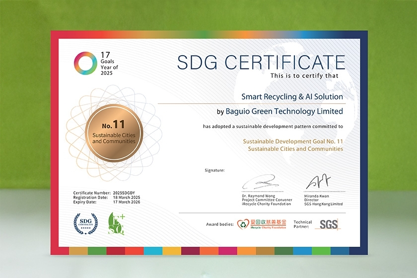Click 'This is to certify that' text
This screenshot has height=278, width=417.
pos(304,76)
